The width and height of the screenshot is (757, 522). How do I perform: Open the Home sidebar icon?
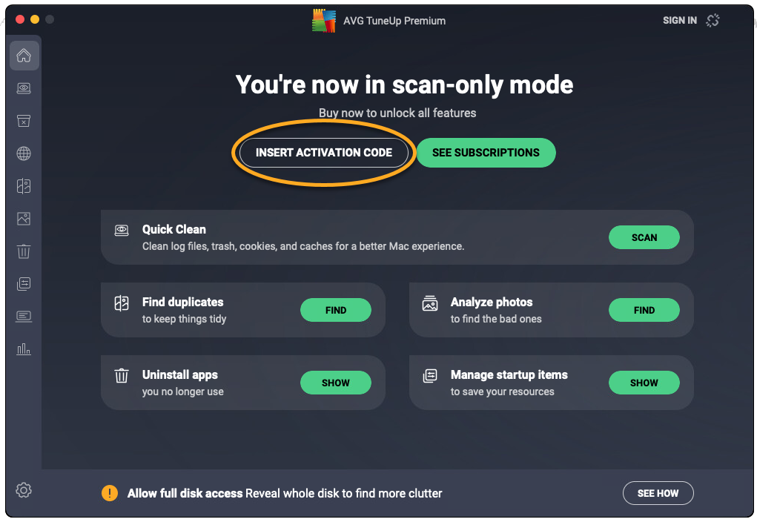click(24, 56)
